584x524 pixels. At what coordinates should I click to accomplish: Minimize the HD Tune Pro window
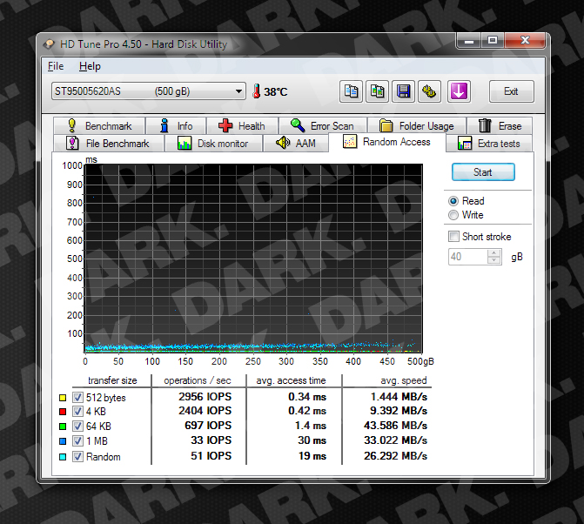click(x=469, y=40)
